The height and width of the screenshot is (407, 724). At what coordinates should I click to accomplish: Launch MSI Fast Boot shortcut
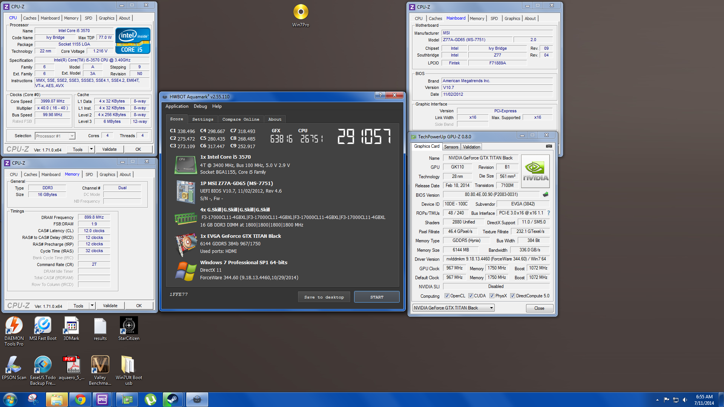[x=43, y=329]
